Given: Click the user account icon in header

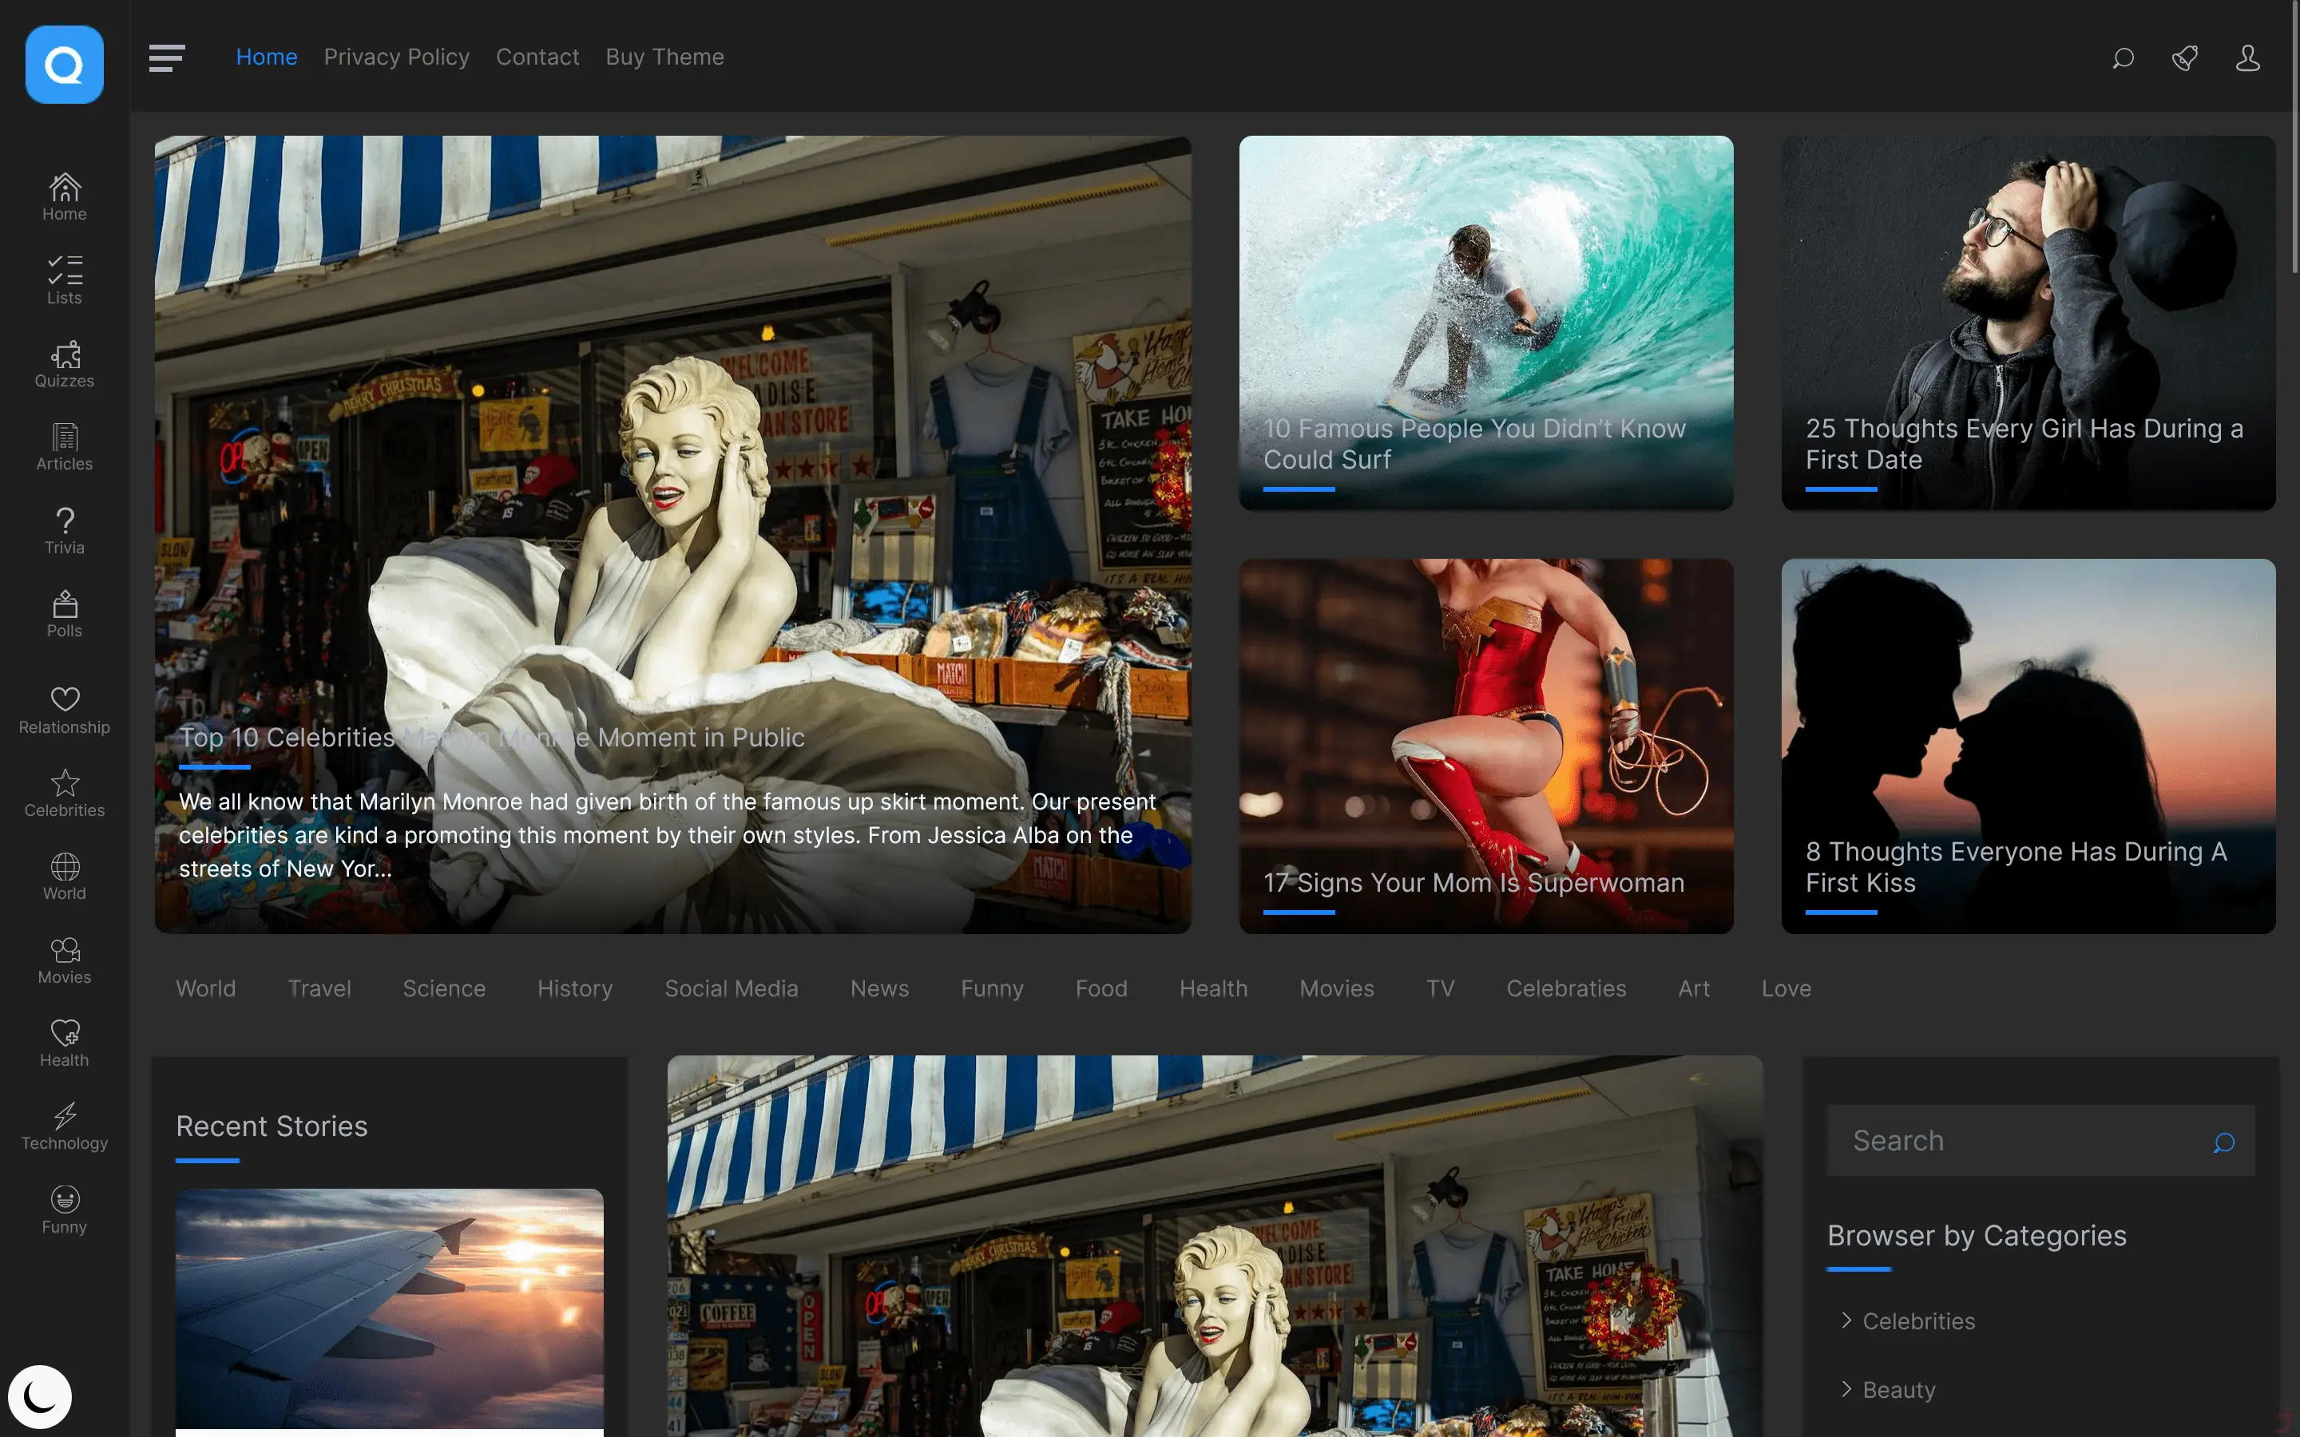Looking at the screenshot, I should (2246, 58).
